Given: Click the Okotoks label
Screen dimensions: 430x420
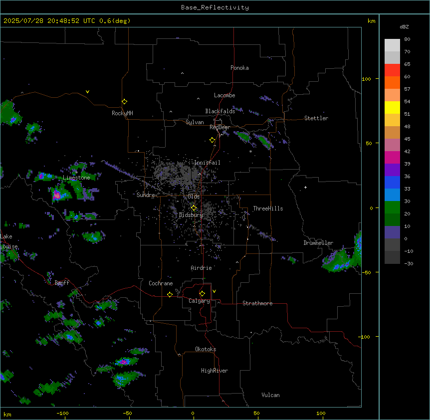Looking at the screenshot, I should click(x=206, y=349).
